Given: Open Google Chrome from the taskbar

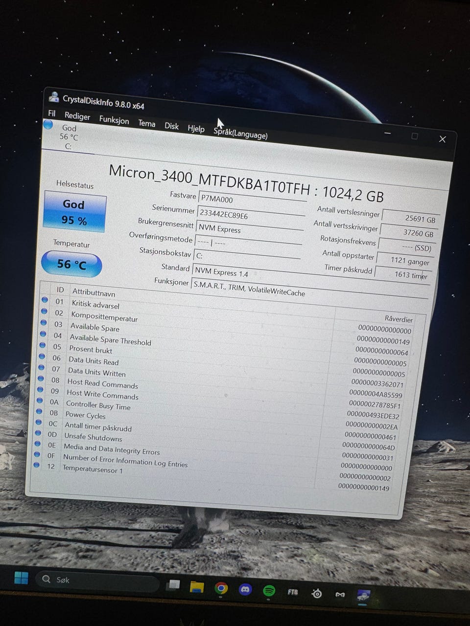Looking at the screenshot, I should coord(221,588).
